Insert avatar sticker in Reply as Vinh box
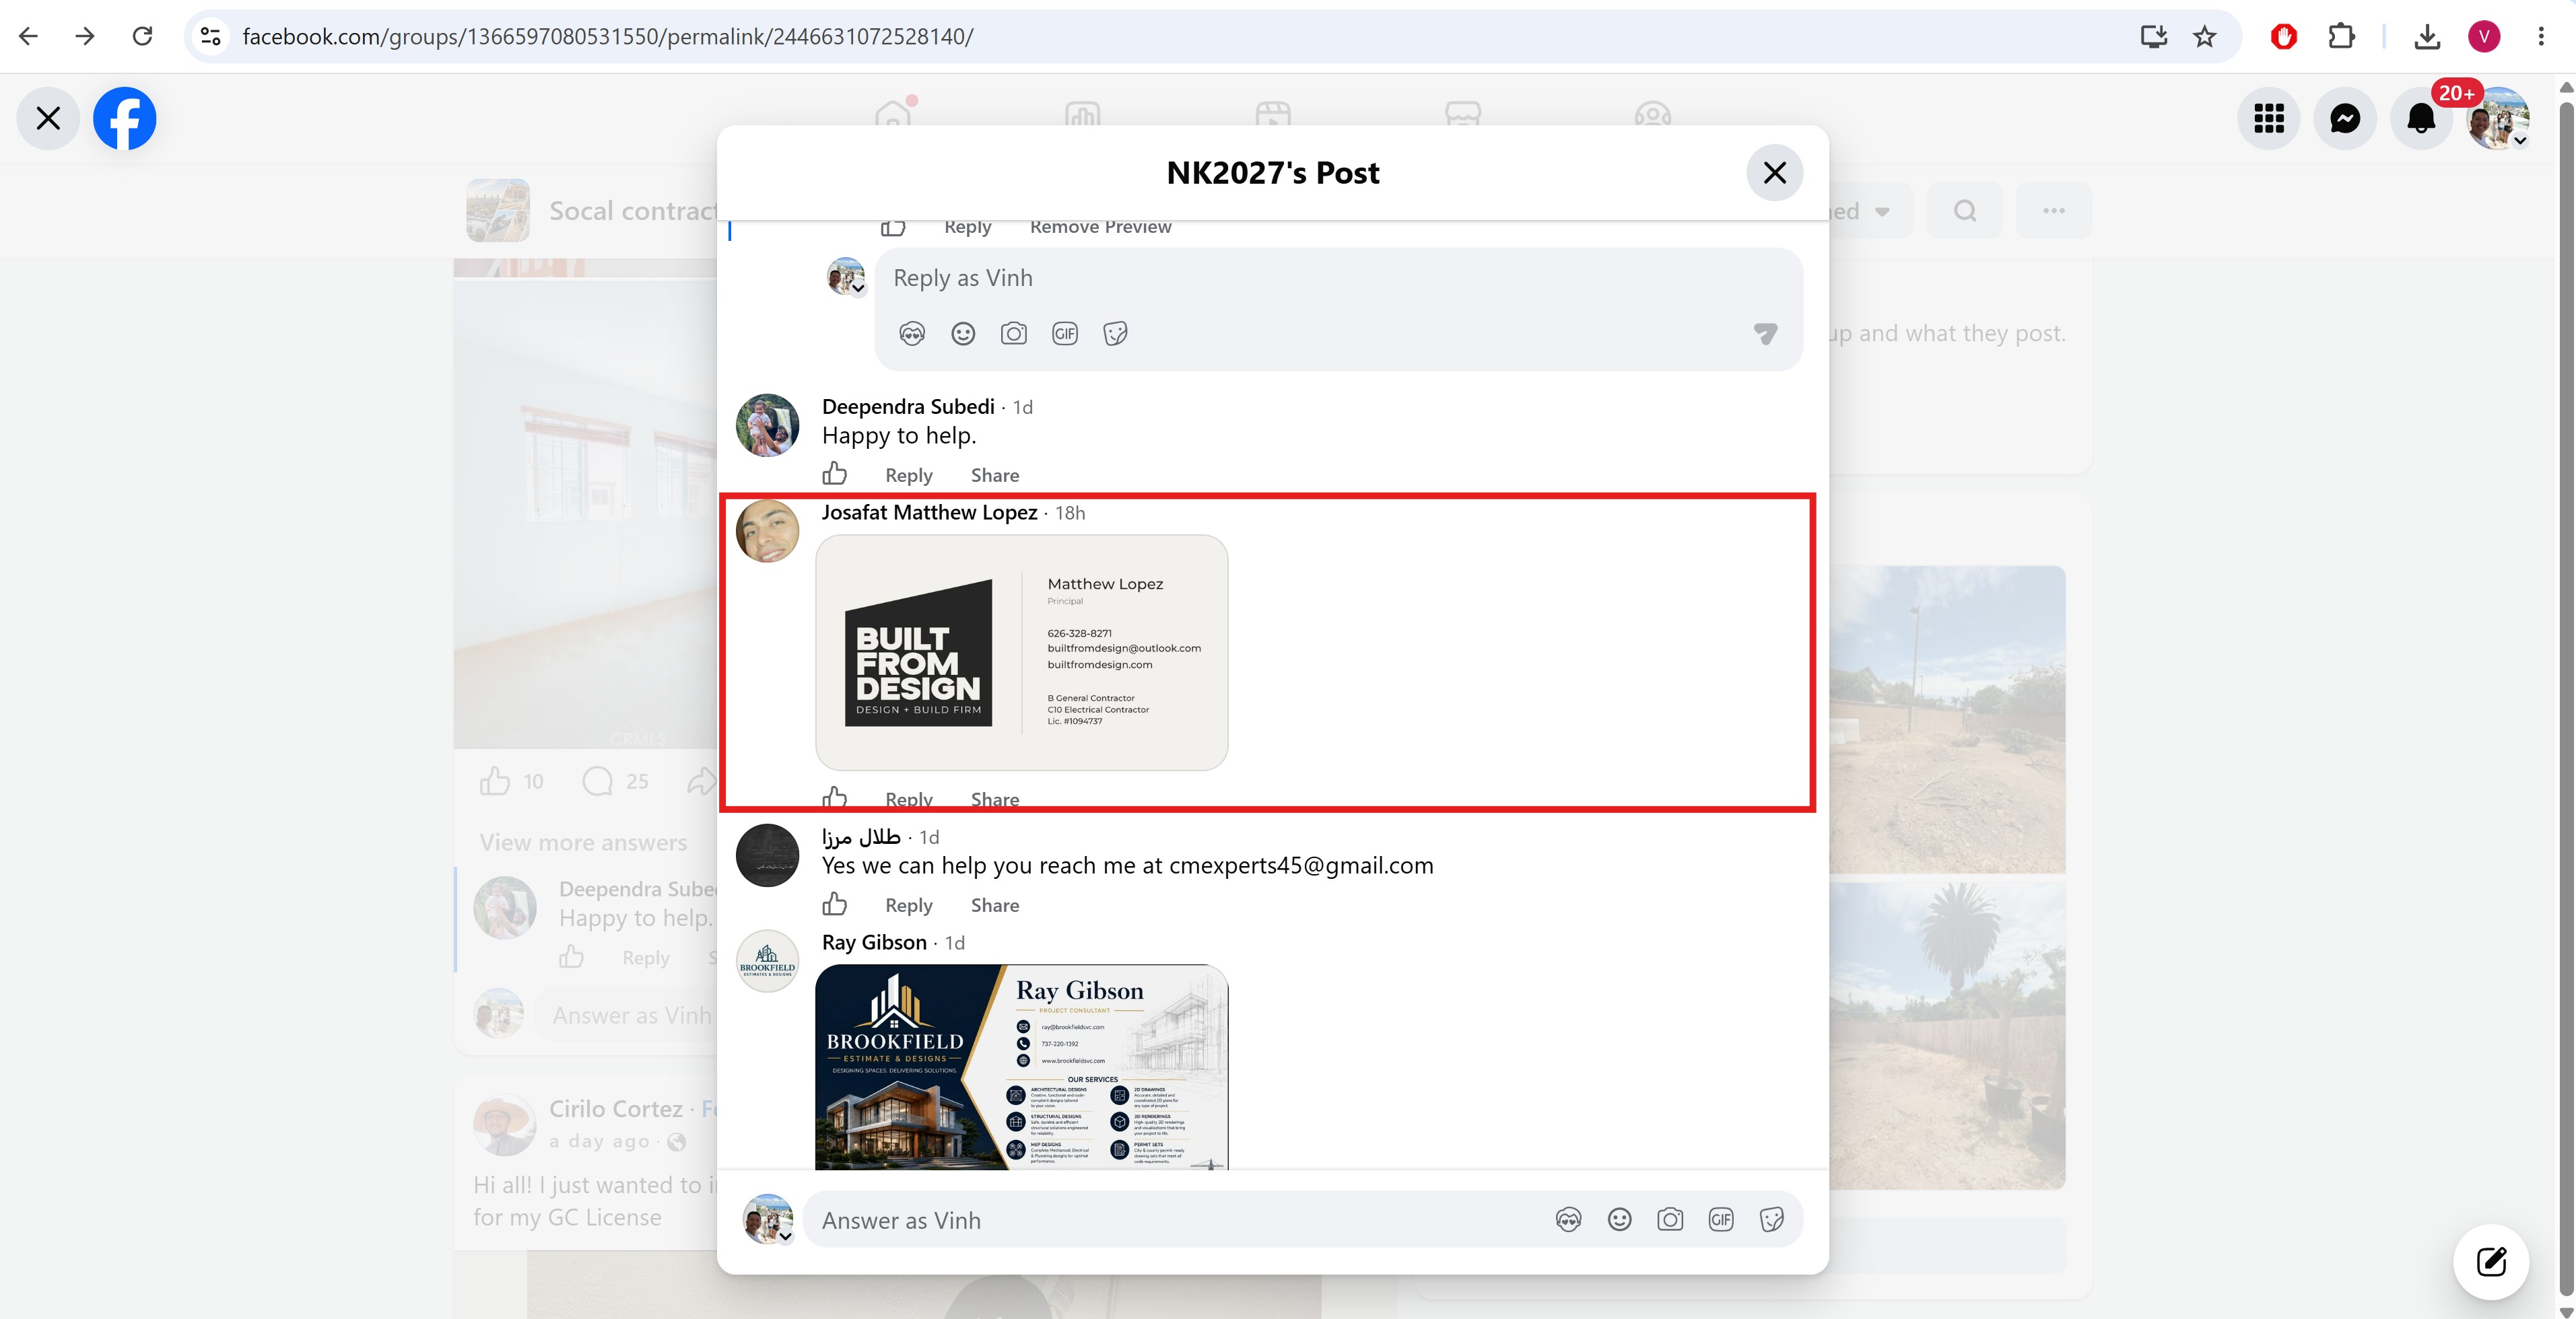 point(912,334)
